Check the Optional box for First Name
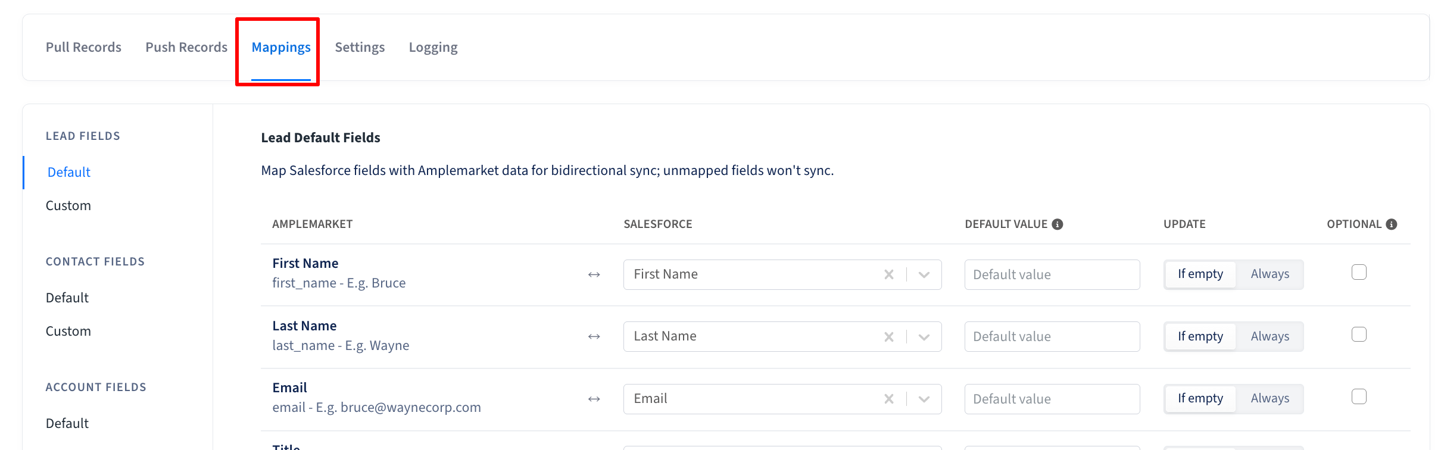The width and height of the screenshot is (1441, 450). pyautogui.click(x=1359, y=272)
